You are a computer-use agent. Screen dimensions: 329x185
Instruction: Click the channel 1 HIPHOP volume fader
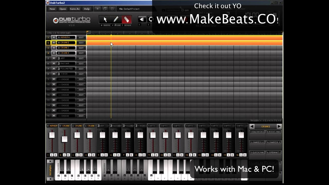pos(52,135)
